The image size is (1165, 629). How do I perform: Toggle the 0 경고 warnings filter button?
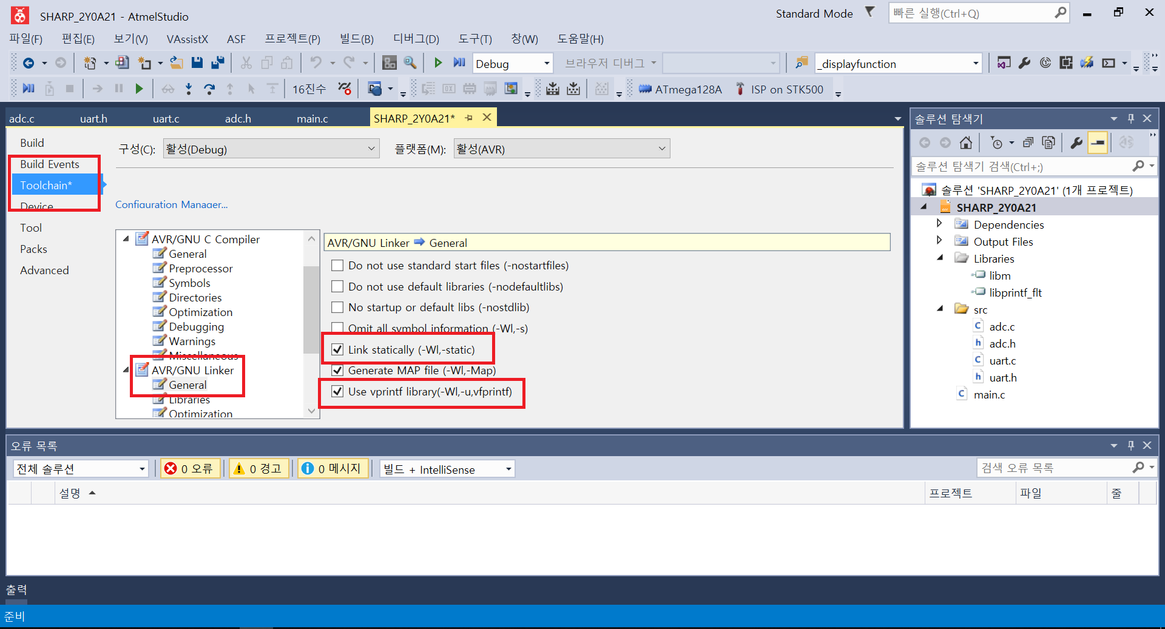258,468
